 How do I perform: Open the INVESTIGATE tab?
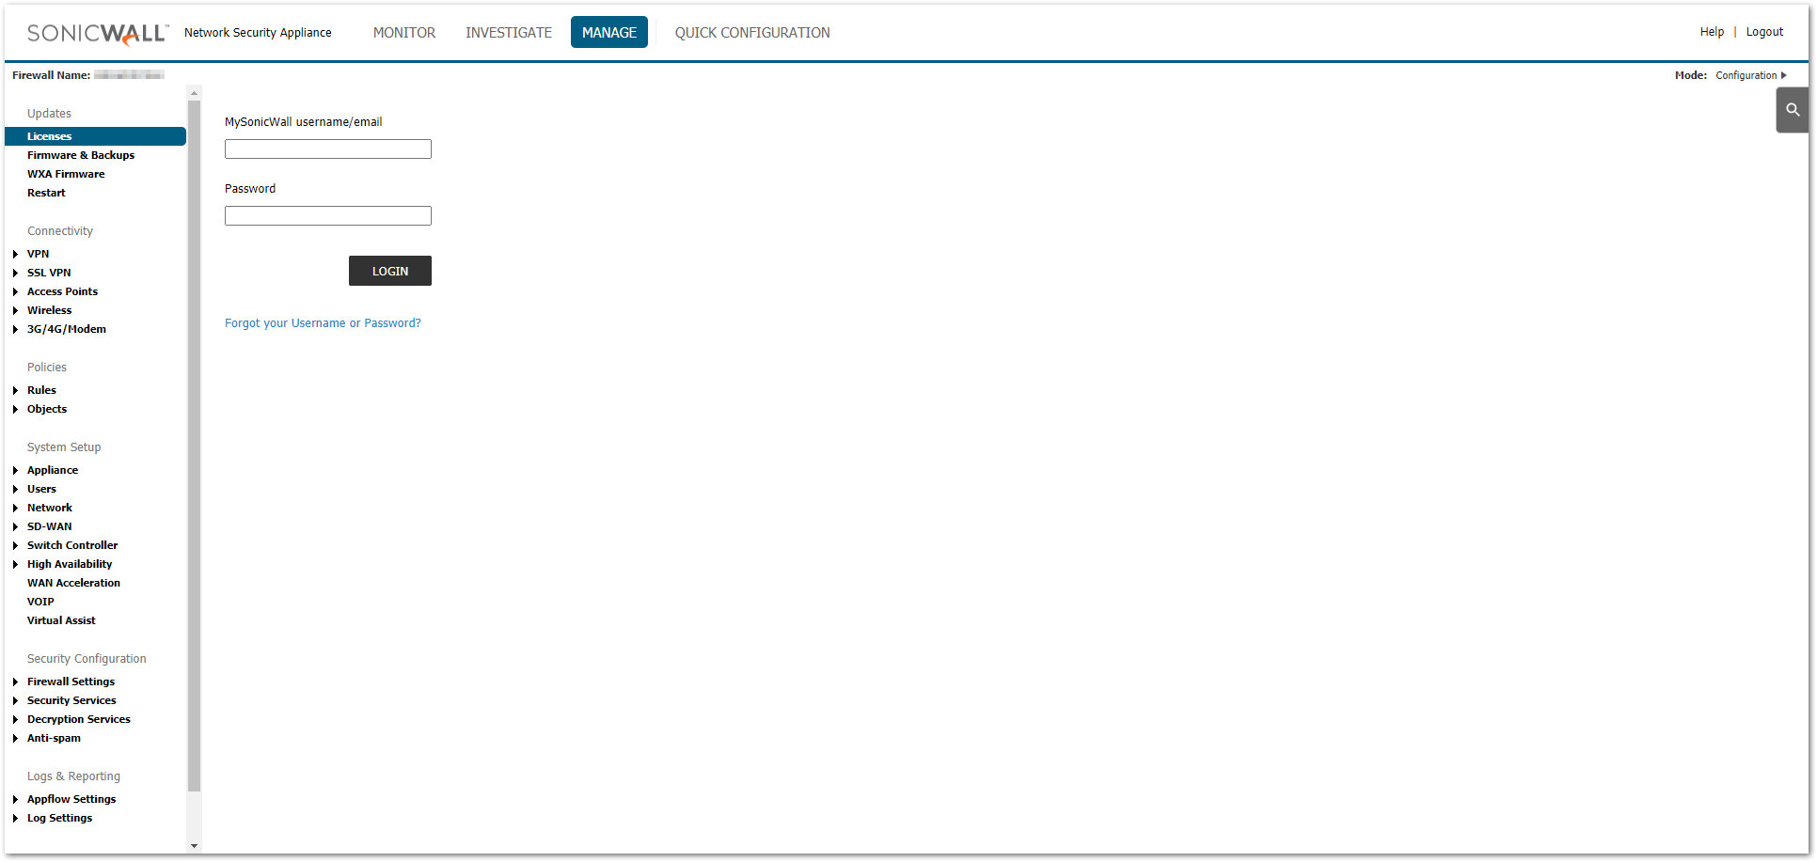pos(508,33)
